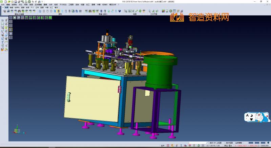This screenshot has height=148, width=271.
Task: Open the LAYER0 layer selector
Action: click(x=239, y=143)
